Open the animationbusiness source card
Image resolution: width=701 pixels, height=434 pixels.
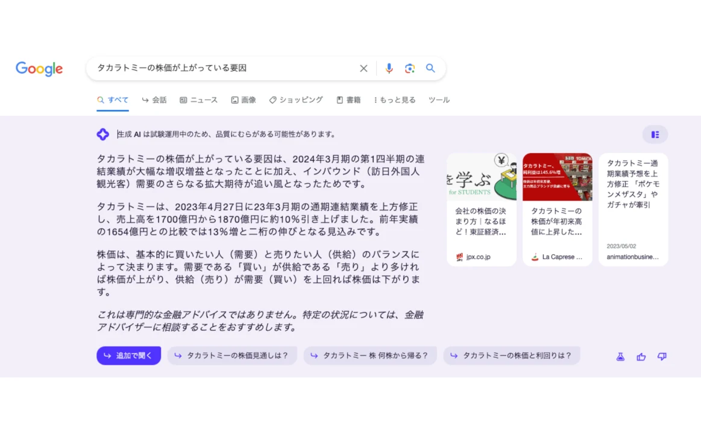(x=633, y=210)
